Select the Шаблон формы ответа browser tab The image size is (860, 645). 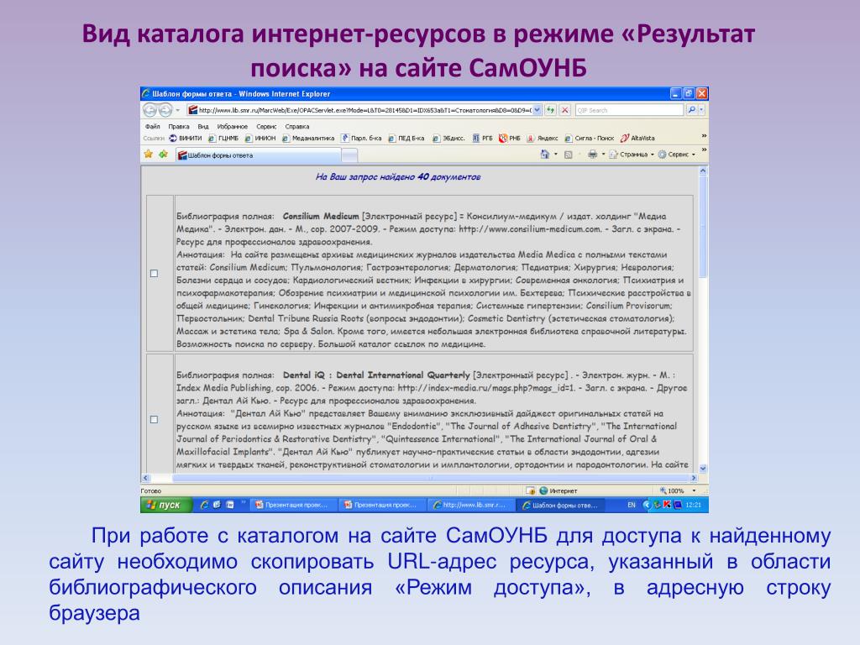click(258, 155)
